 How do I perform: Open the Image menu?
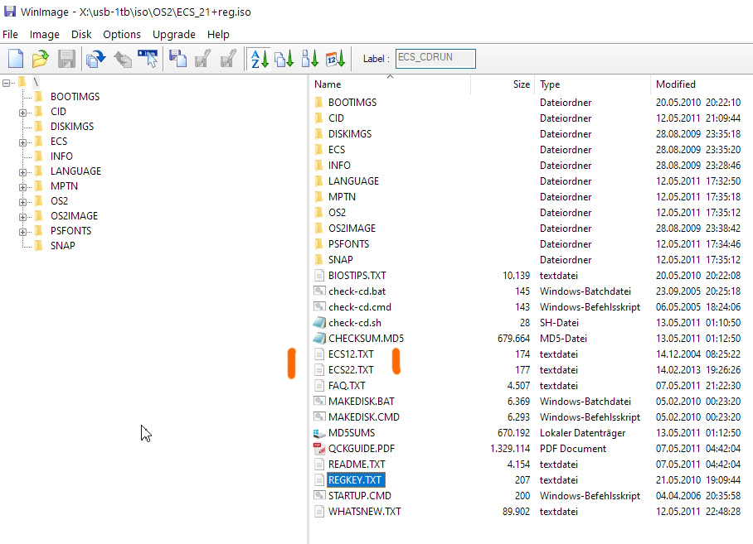coord(45,35)
